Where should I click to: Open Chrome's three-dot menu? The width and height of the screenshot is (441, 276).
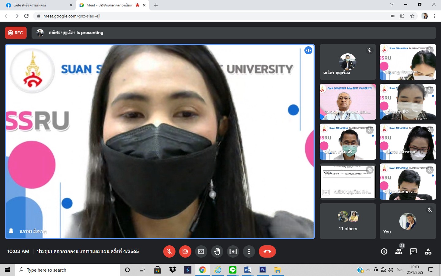(x=434, y=16)
